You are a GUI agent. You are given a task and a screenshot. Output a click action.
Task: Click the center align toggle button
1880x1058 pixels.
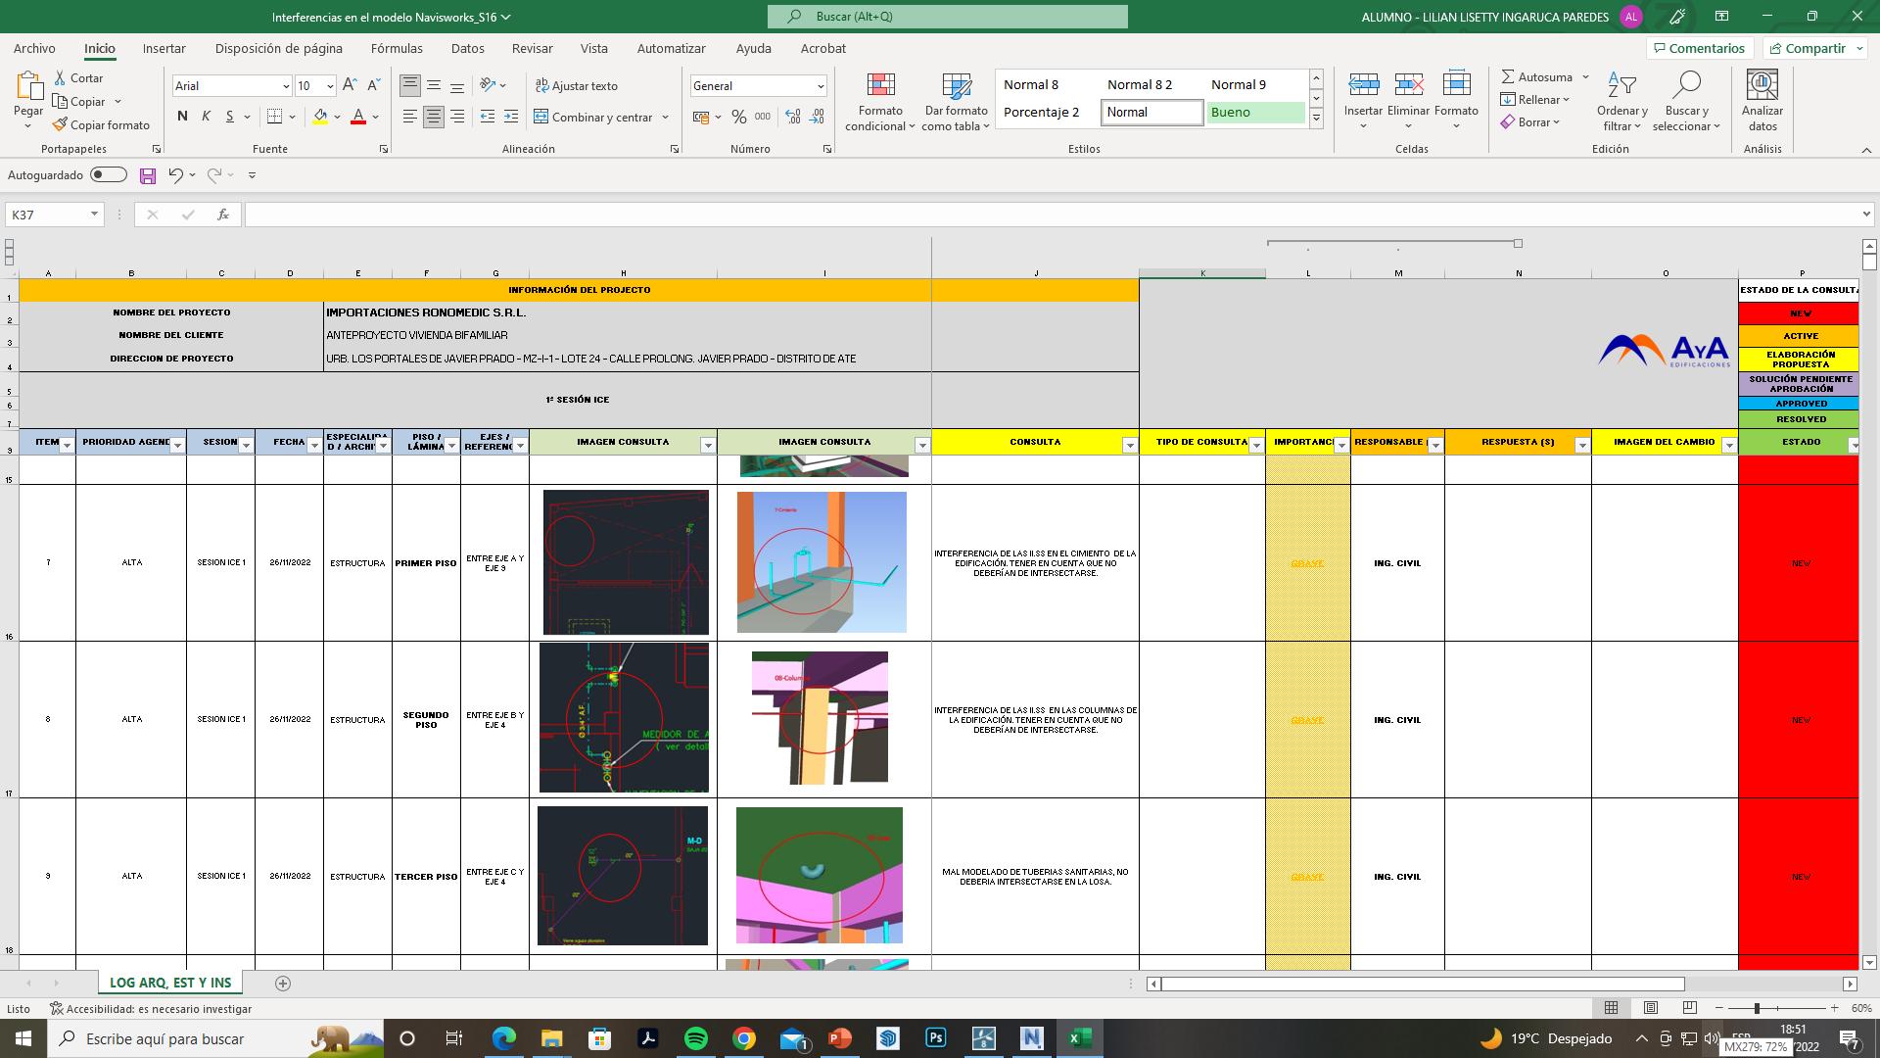[x=433, y=117]
